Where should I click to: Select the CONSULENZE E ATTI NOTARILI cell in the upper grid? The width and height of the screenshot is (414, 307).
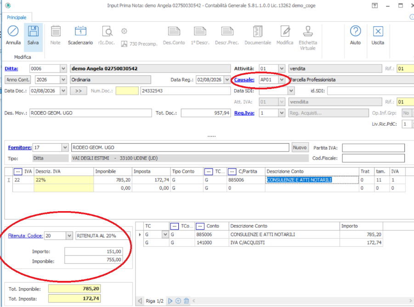[x=312, y=180]
